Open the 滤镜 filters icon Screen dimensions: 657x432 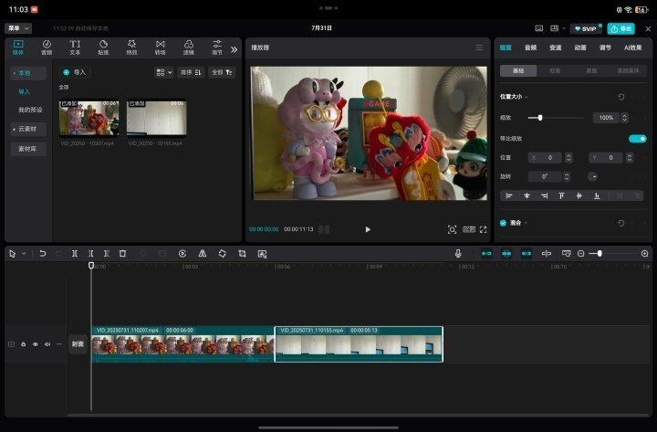(189, 47)
